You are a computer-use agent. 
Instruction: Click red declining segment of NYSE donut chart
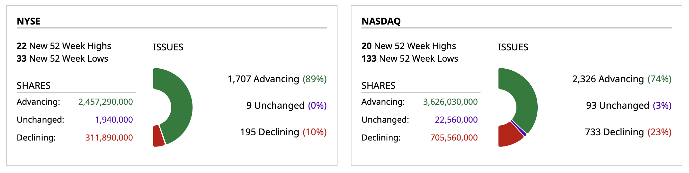click(158, 137)
